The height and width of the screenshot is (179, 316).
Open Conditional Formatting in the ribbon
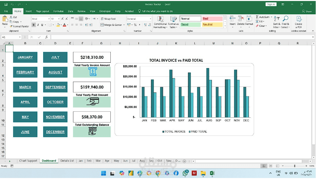click(160, 19)
